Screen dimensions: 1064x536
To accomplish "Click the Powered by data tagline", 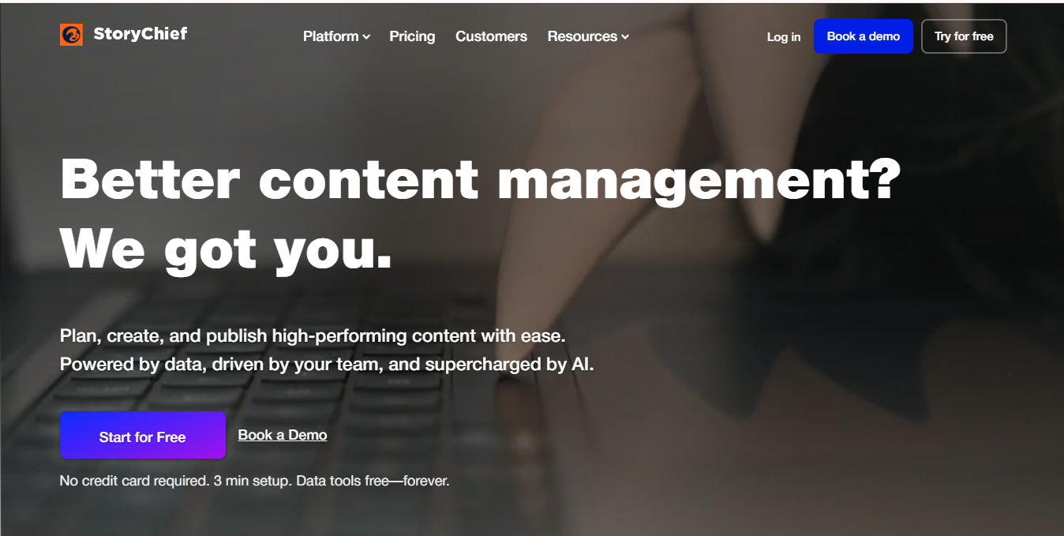I will tap(327, 365).
